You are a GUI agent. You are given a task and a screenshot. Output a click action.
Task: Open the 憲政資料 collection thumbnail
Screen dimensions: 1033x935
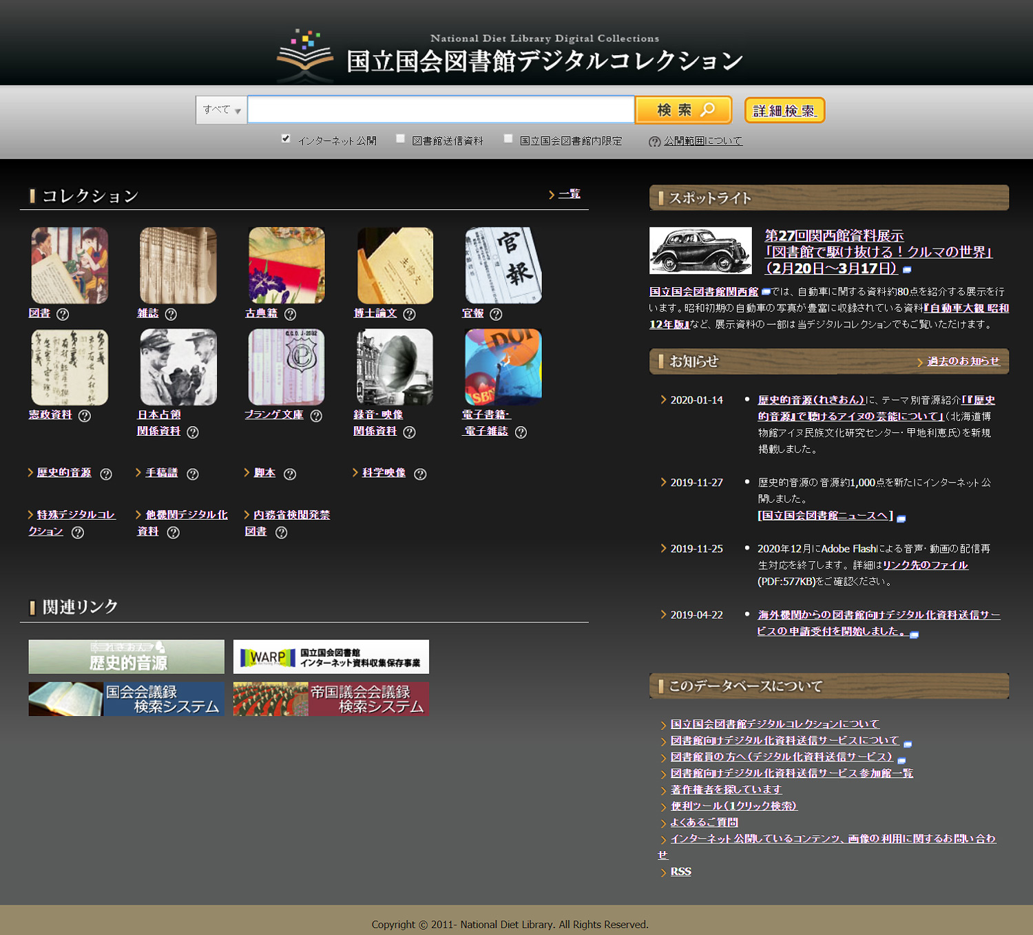tap(70, 367)
